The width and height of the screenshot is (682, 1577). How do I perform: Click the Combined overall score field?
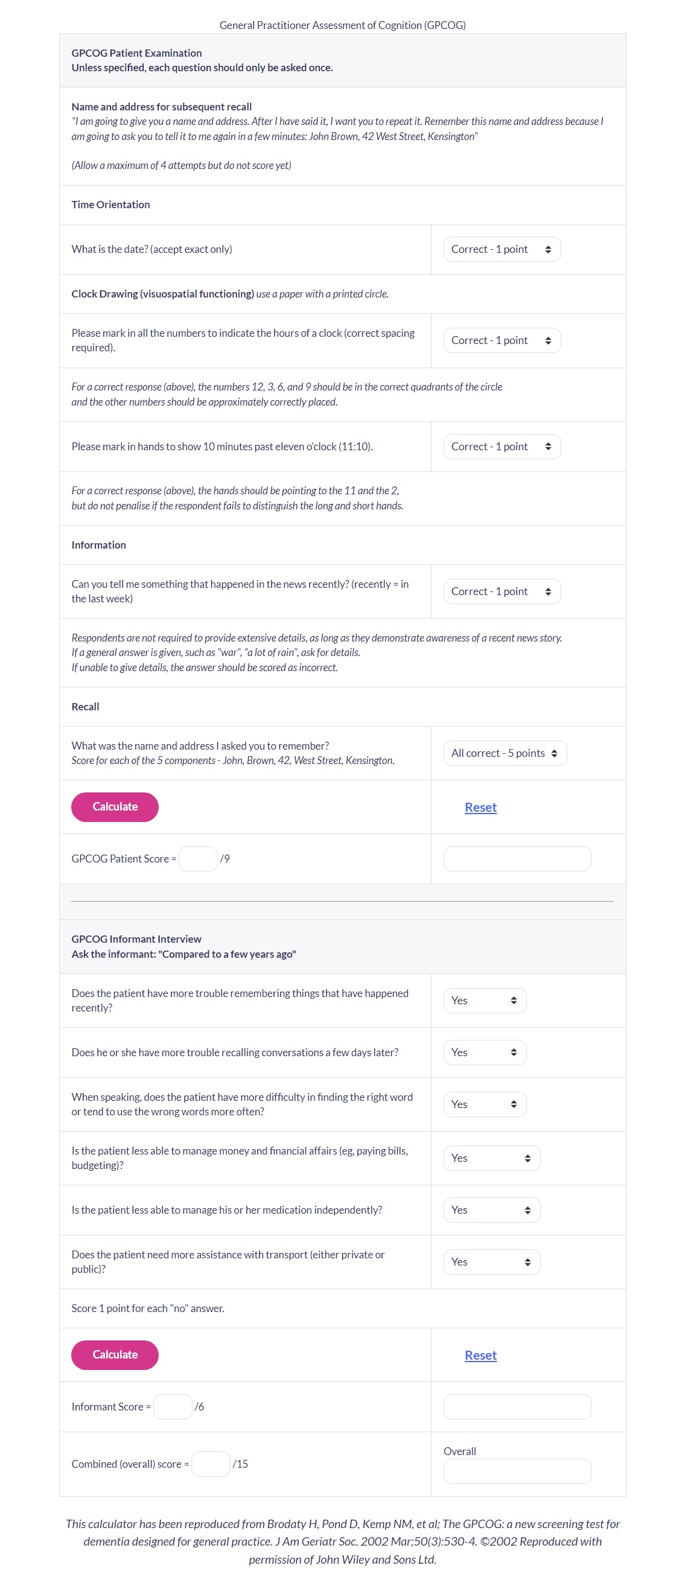(211, 1464)
